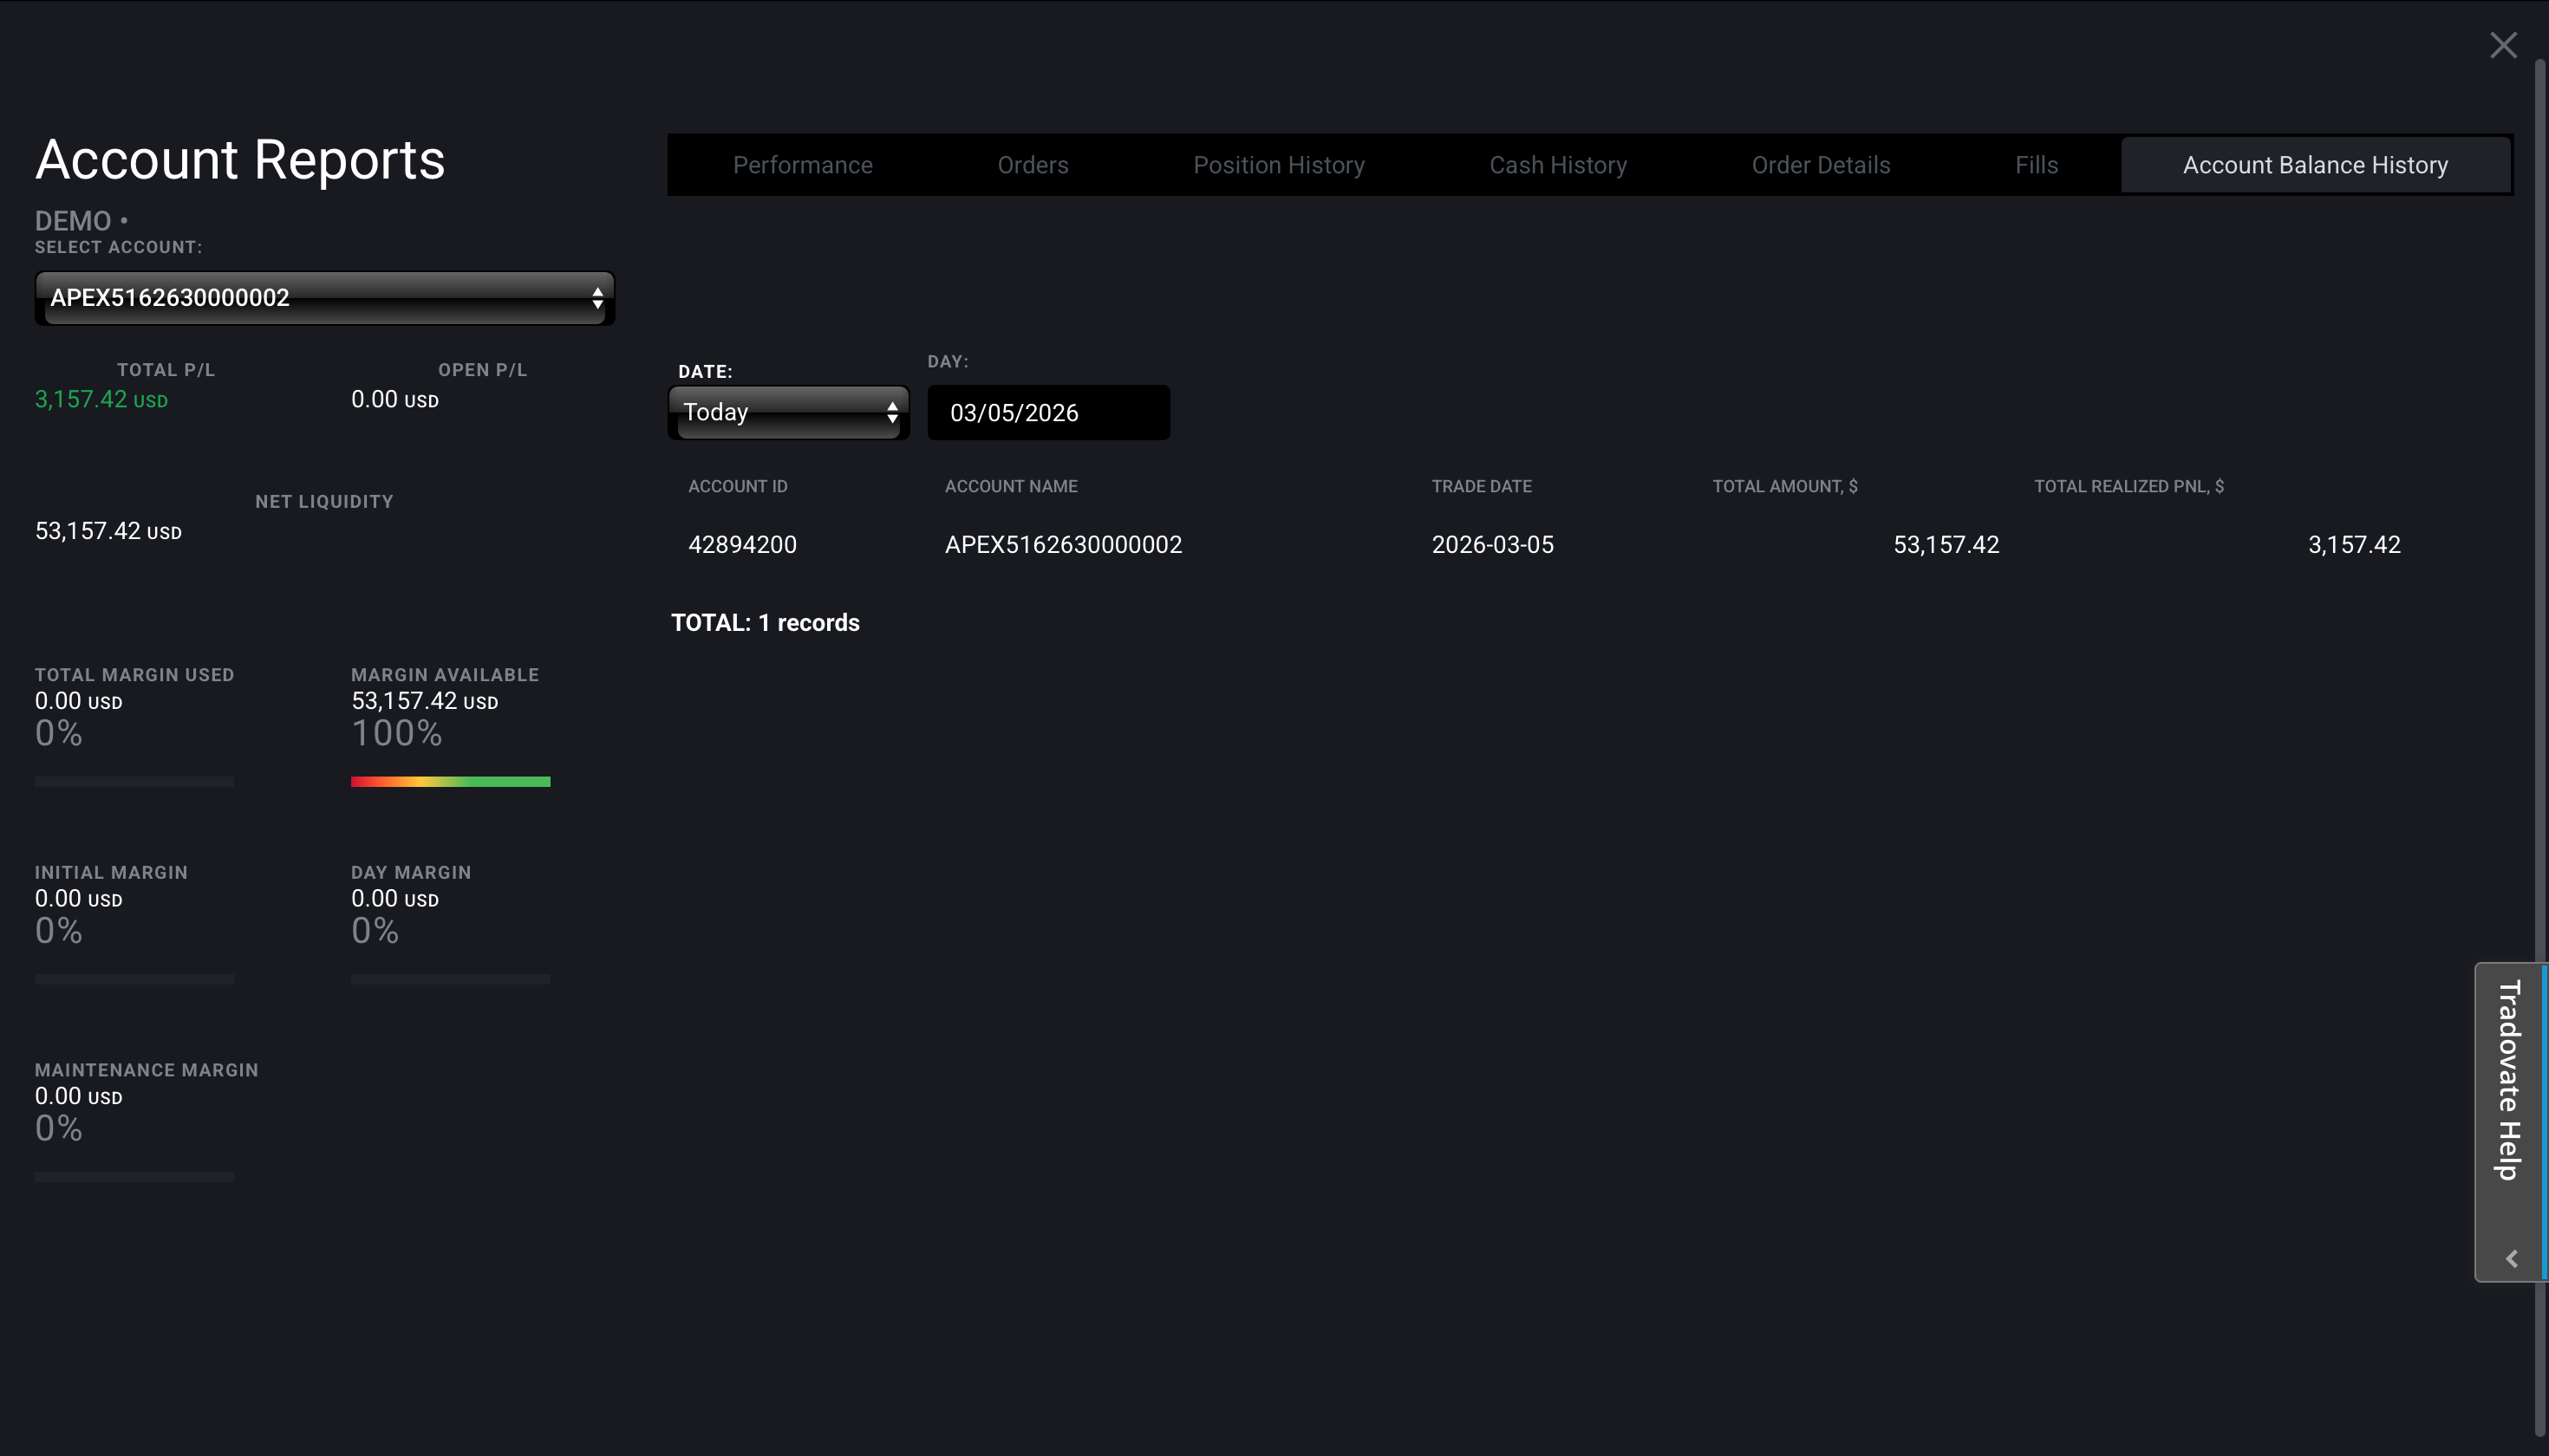
Task: Open the APEX5162630000002 account dropdown
Action: (x=324, y=298)
